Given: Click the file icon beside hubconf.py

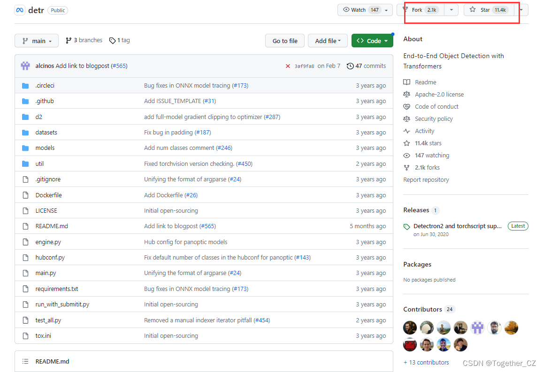Looking at the screenshot, I should [x=25, y=258].
